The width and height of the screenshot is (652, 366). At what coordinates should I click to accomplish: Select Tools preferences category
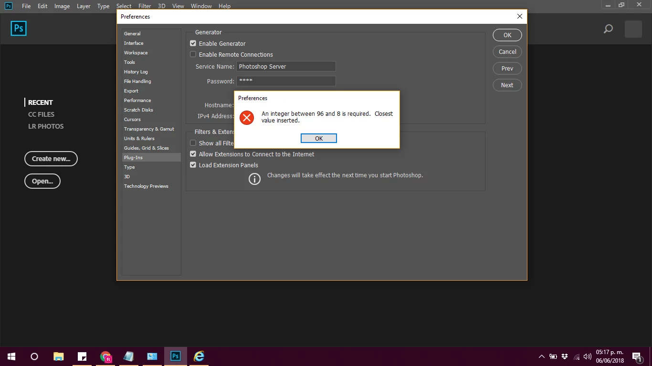click(x=151, y=62)
